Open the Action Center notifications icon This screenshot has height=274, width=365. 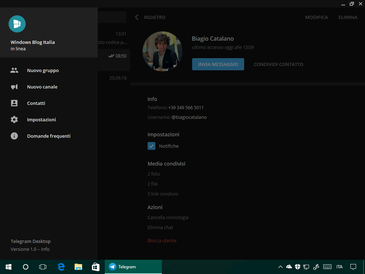pyautogui.click(x=353, y=267)
